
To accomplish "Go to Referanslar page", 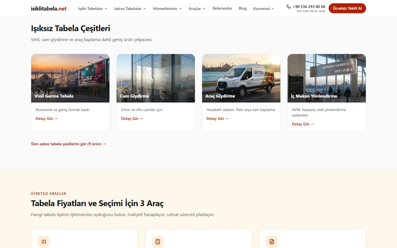I will click(x=222, y=8).
